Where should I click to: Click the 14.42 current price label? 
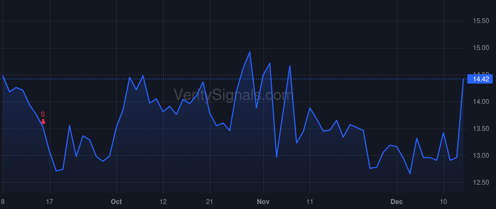pos(479,79)
